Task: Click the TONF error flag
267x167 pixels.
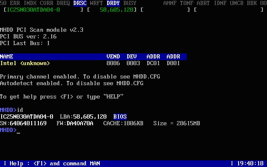Action: point(186,3)
